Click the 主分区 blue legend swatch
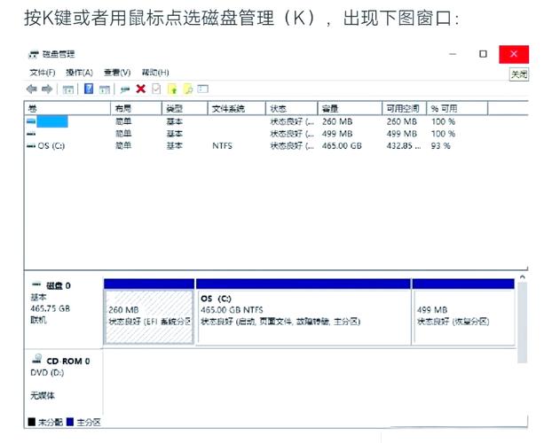The height and width of the screenshot is (443, 552). (x=70, y=422)
